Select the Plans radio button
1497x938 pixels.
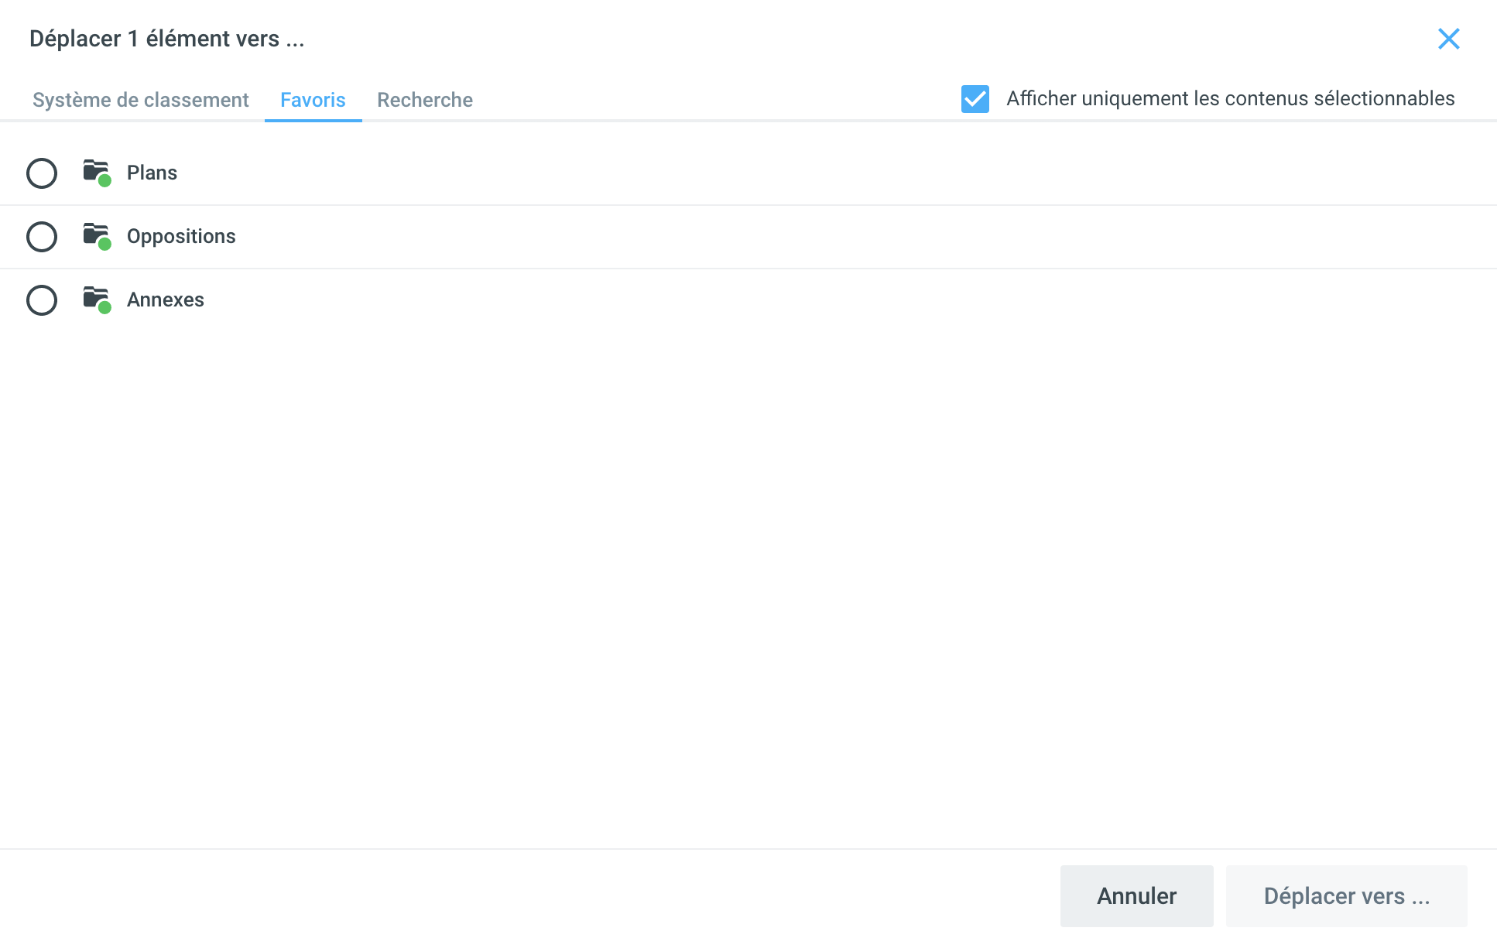coord(42,173)
